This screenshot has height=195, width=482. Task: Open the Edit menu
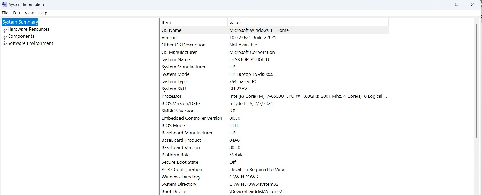pos(17,13)
